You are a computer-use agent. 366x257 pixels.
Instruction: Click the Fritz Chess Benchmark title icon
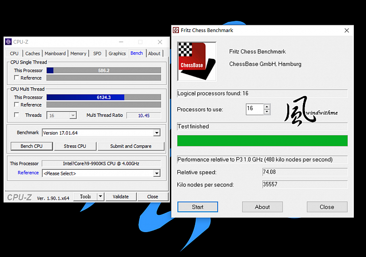(176, 30)
